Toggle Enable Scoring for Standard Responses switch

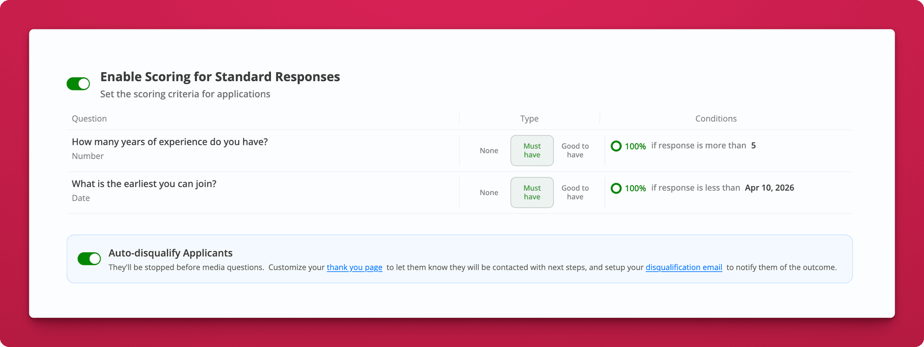(x=78, y=84)
